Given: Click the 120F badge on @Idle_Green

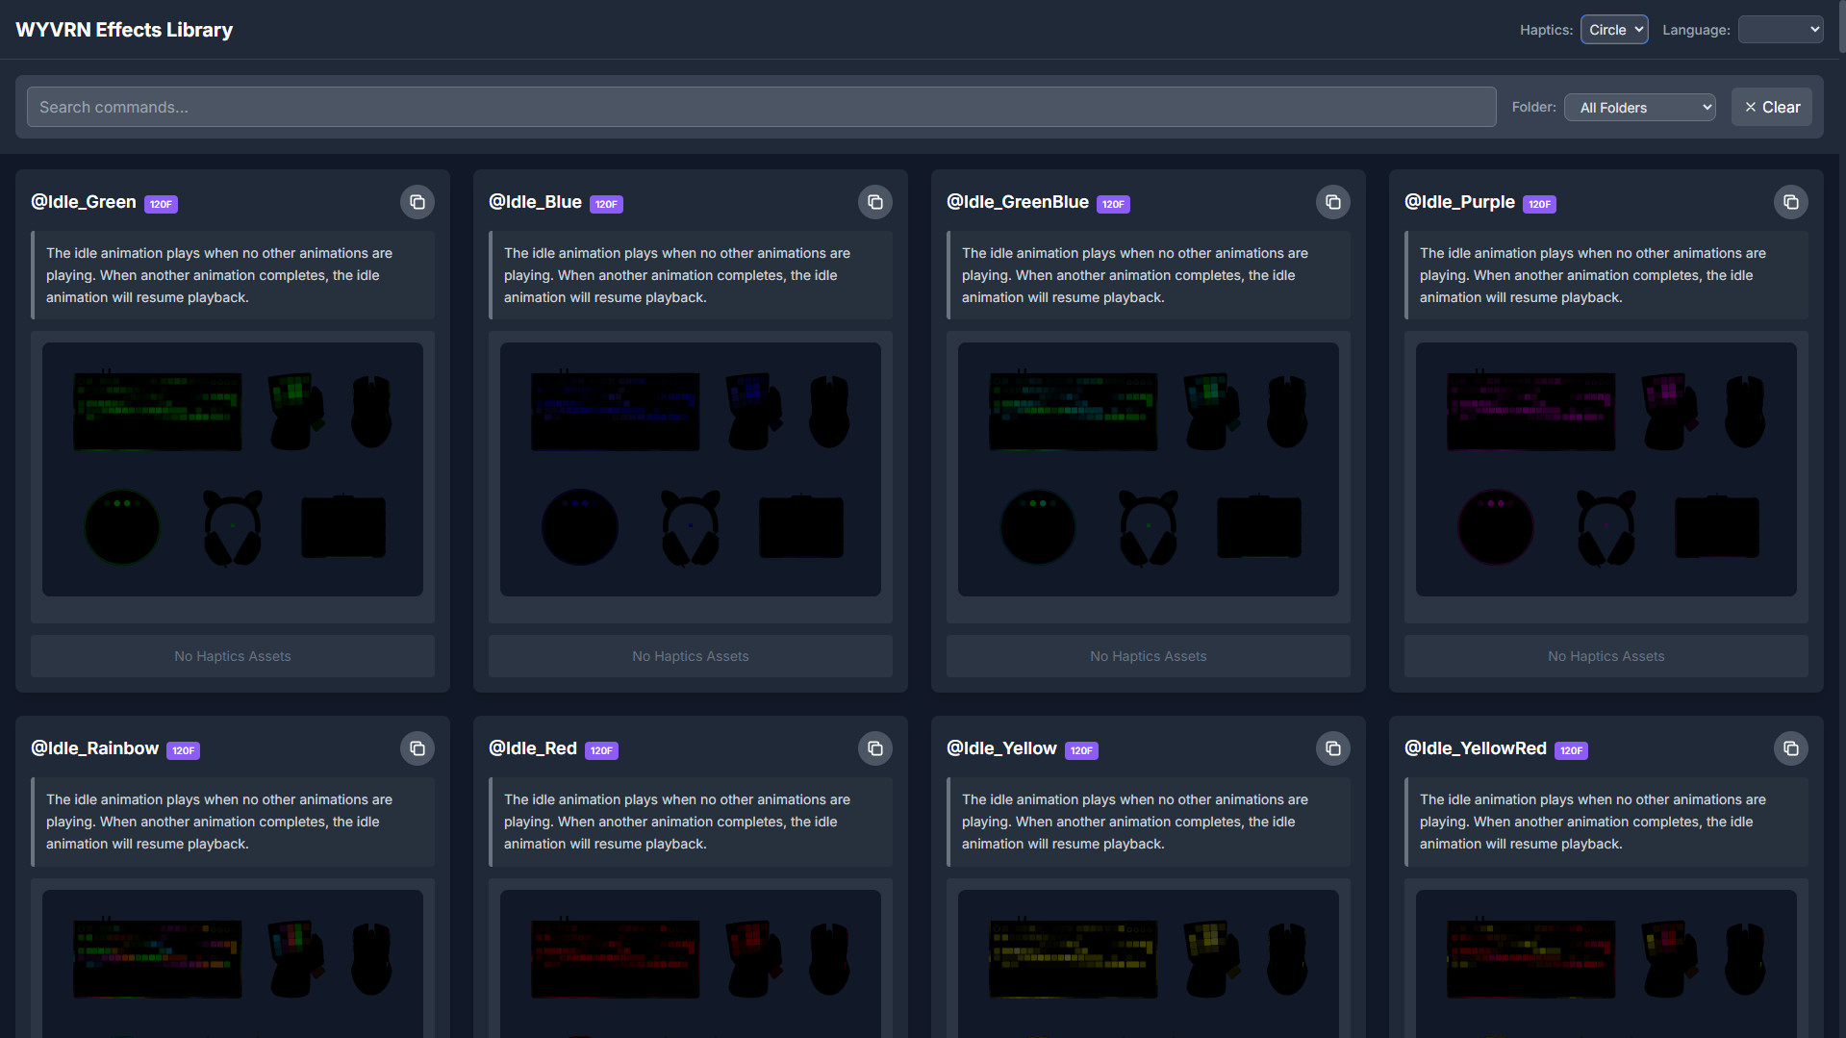Looking at the screenshot, I should pyautogui.click(x=160, y=204).
